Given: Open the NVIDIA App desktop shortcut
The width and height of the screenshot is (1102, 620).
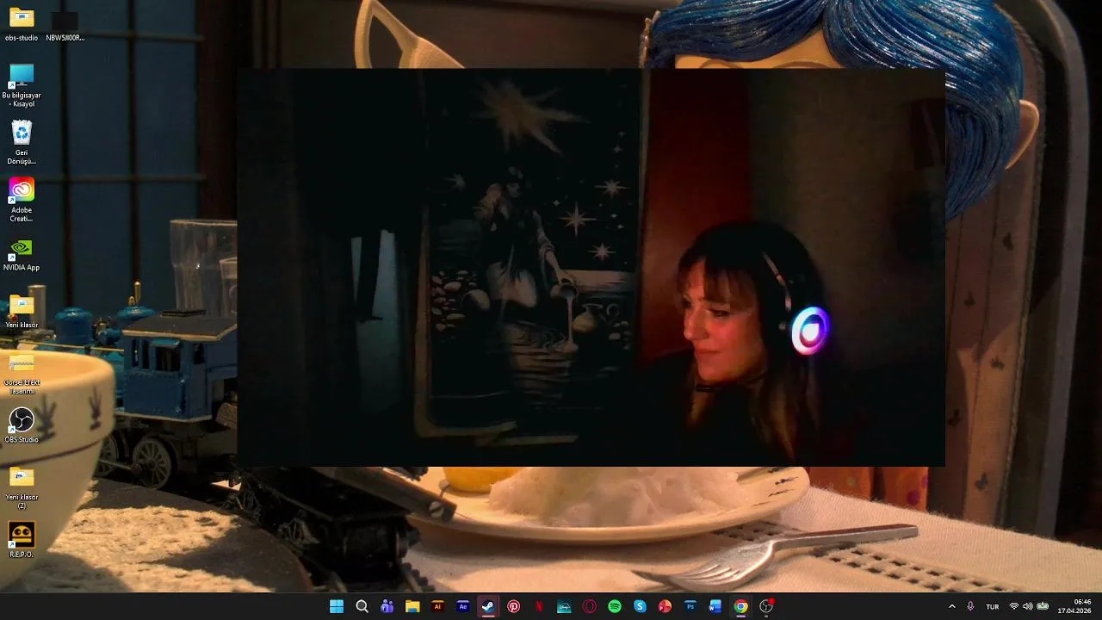Looking at the screenshot, I should (x=22, y=255).
